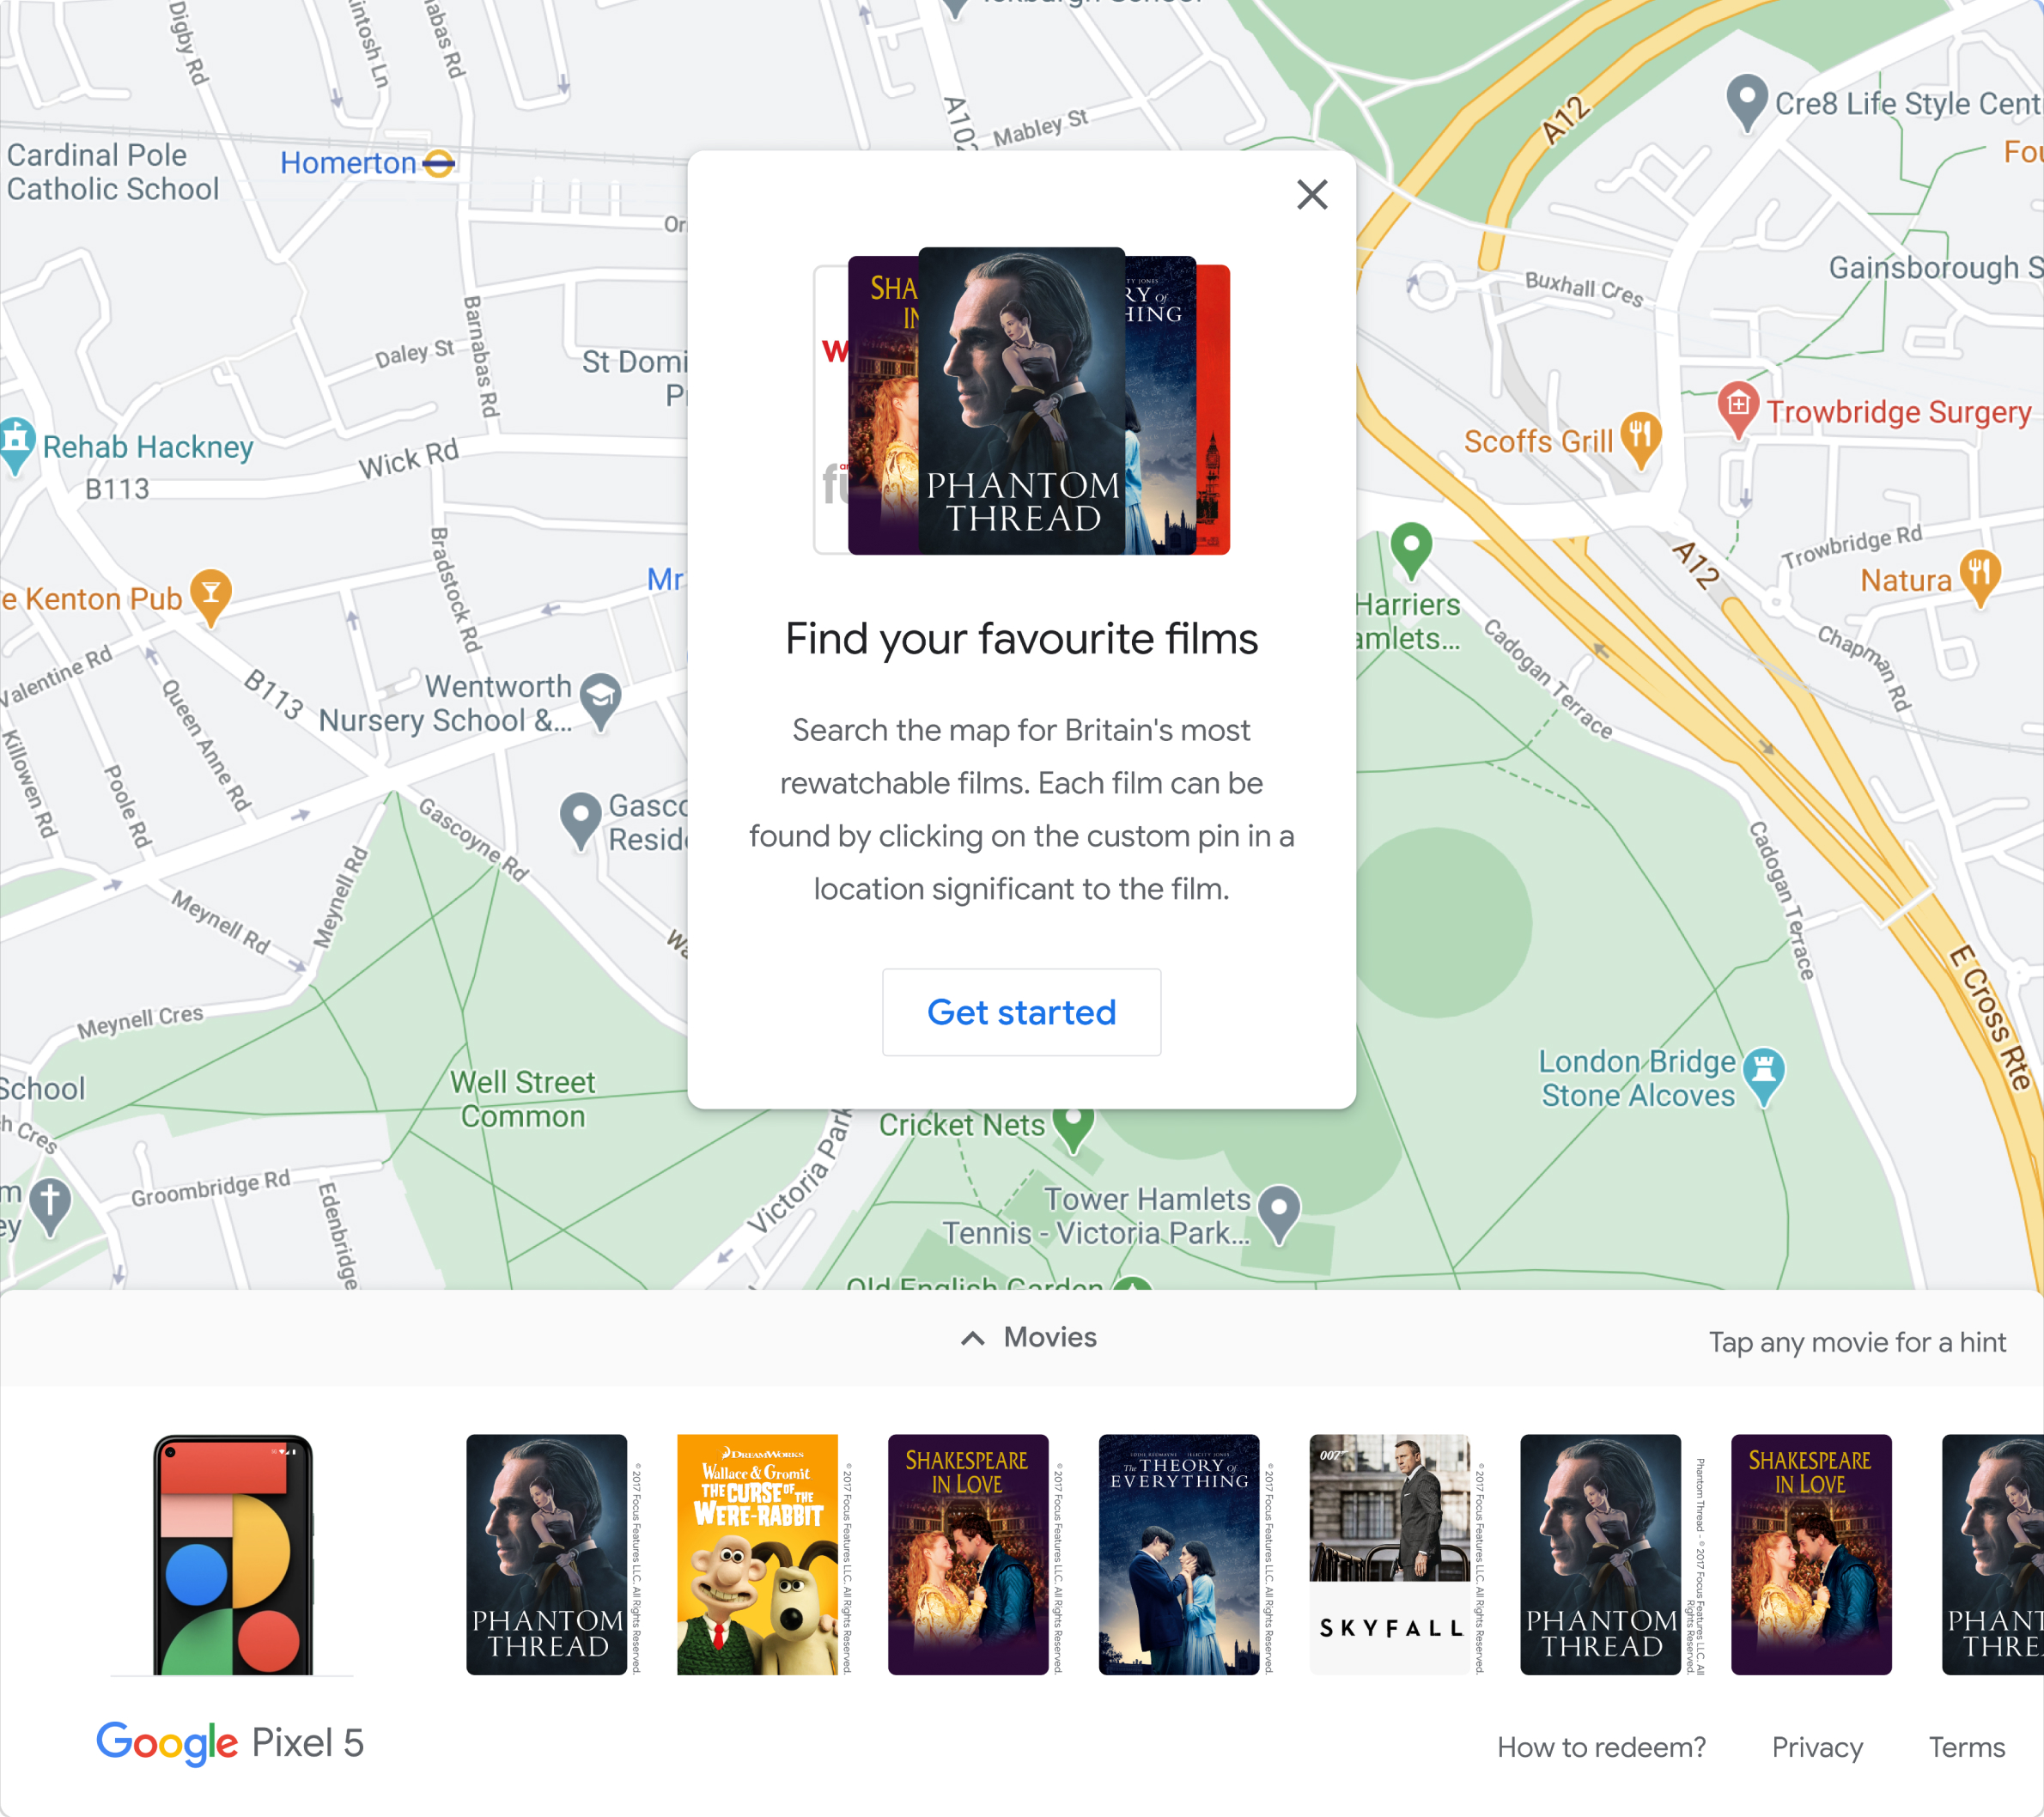The image size is (2044, 1817).
Task: Open the Terms link
Action: [1966, 1747]
